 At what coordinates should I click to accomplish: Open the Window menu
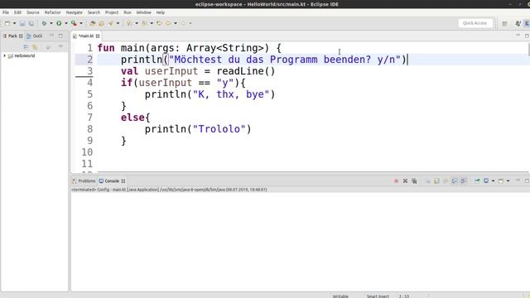click(x=143, y=12)
